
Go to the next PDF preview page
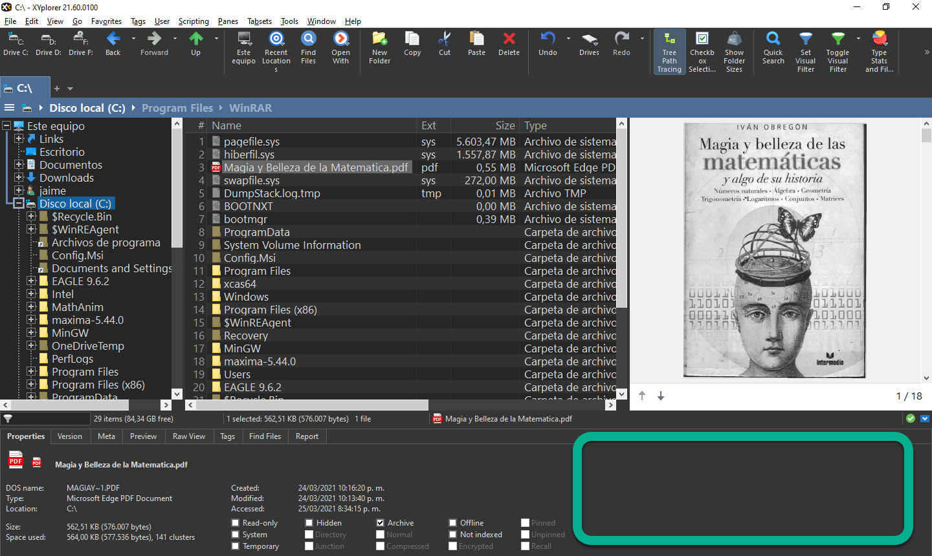coord(661,396)
